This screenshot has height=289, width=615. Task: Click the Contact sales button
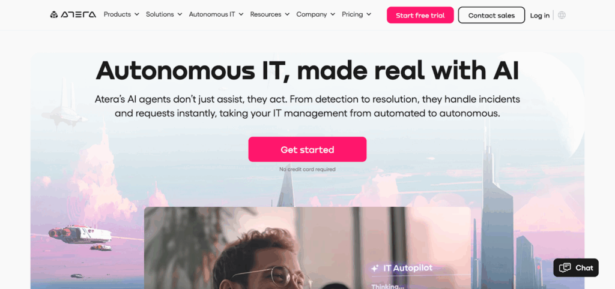[491, 15]
